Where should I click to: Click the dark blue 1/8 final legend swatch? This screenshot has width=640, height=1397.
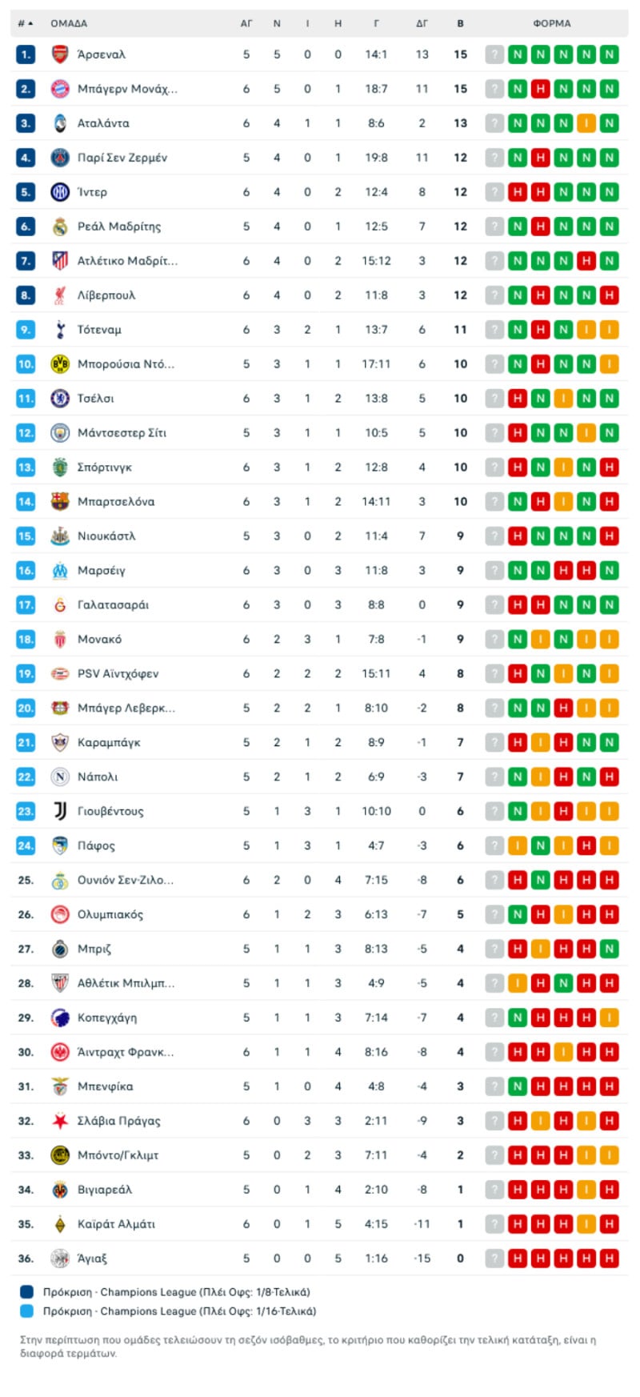coord(27,1292)
